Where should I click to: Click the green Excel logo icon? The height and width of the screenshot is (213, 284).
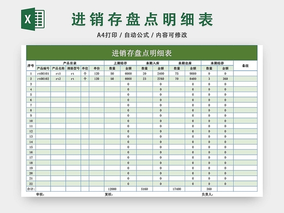point(33,19)
